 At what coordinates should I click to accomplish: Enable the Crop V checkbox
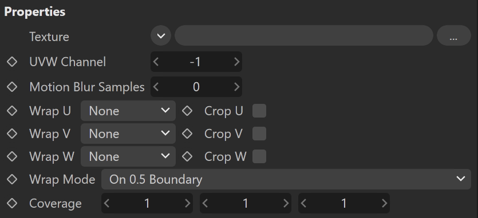coord(259,134)
